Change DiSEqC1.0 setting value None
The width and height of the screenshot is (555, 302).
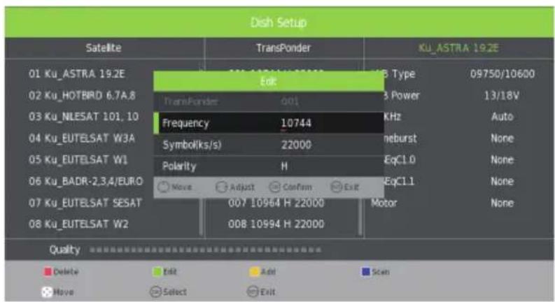click(503, 160)
